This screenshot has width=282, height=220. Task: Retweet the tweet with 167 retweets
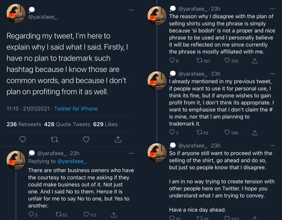199,61
